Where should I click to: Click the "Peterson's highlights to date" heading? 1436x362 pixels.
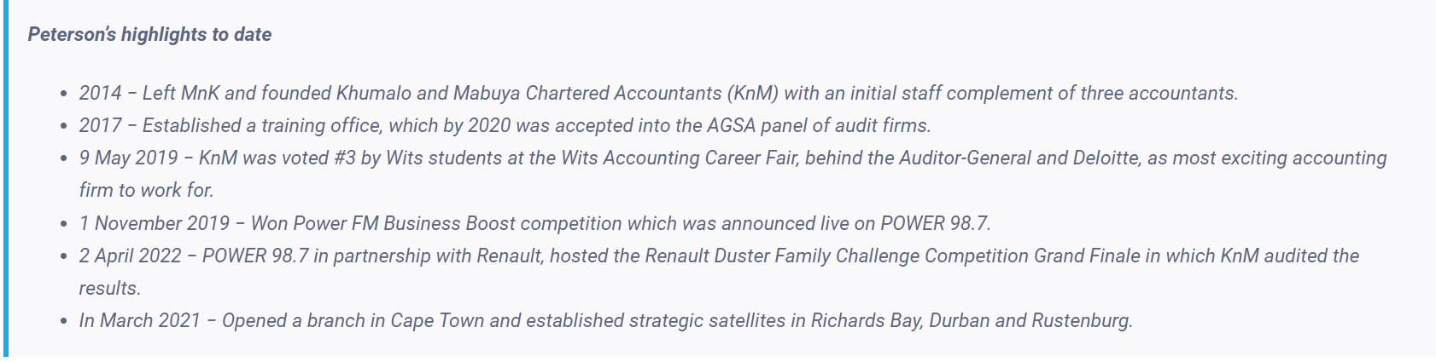[149, 35]
